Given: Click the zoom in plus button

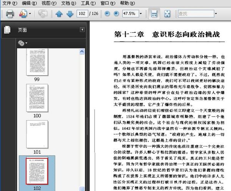Looking at the screenshot, I should (x=116, y=14).
